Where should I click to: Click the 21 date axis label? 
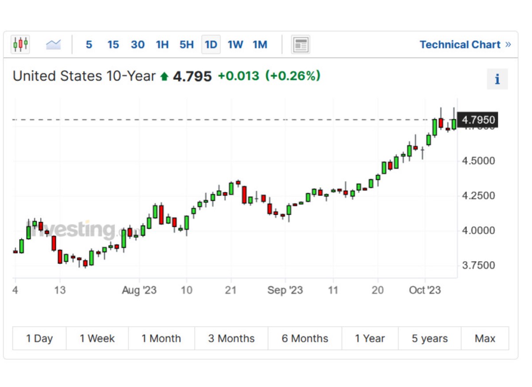click(231, 290)
